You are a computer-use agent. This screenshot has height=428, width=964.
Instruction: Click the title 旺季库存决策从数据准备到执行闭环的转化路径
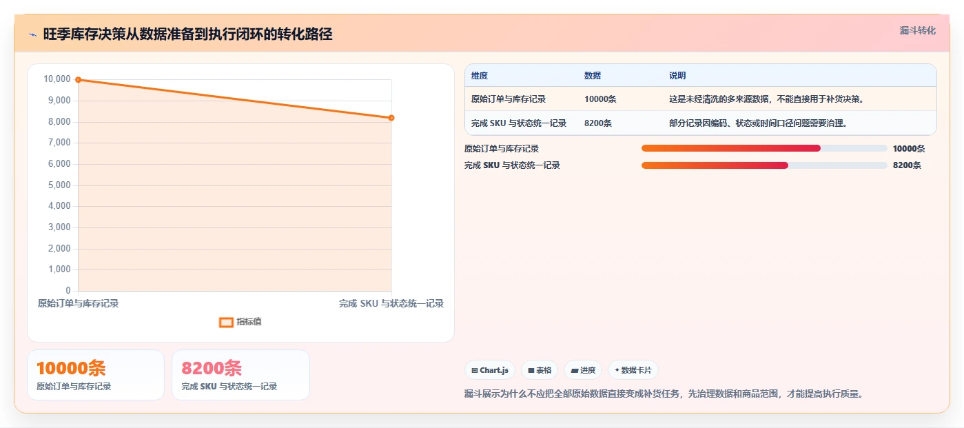pos(188,34)
